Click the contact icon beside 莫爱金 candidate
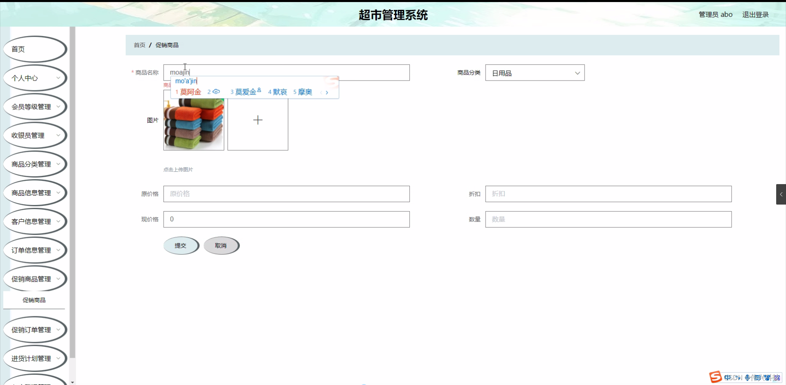The height and width of the screenshot is (385, 786). coord(259,90)
